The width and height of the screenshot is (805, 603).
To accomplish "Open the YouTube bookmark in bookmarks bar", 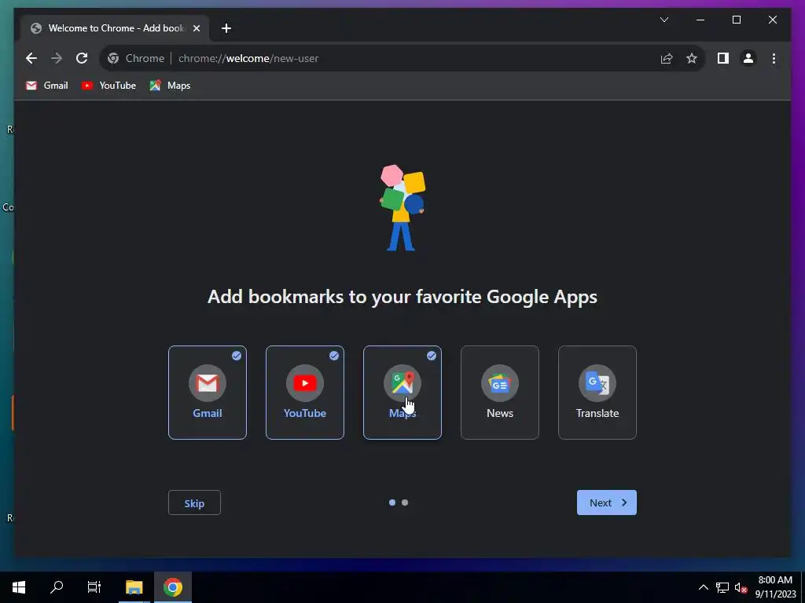I will pyautogui.click(x=108, y=86).
